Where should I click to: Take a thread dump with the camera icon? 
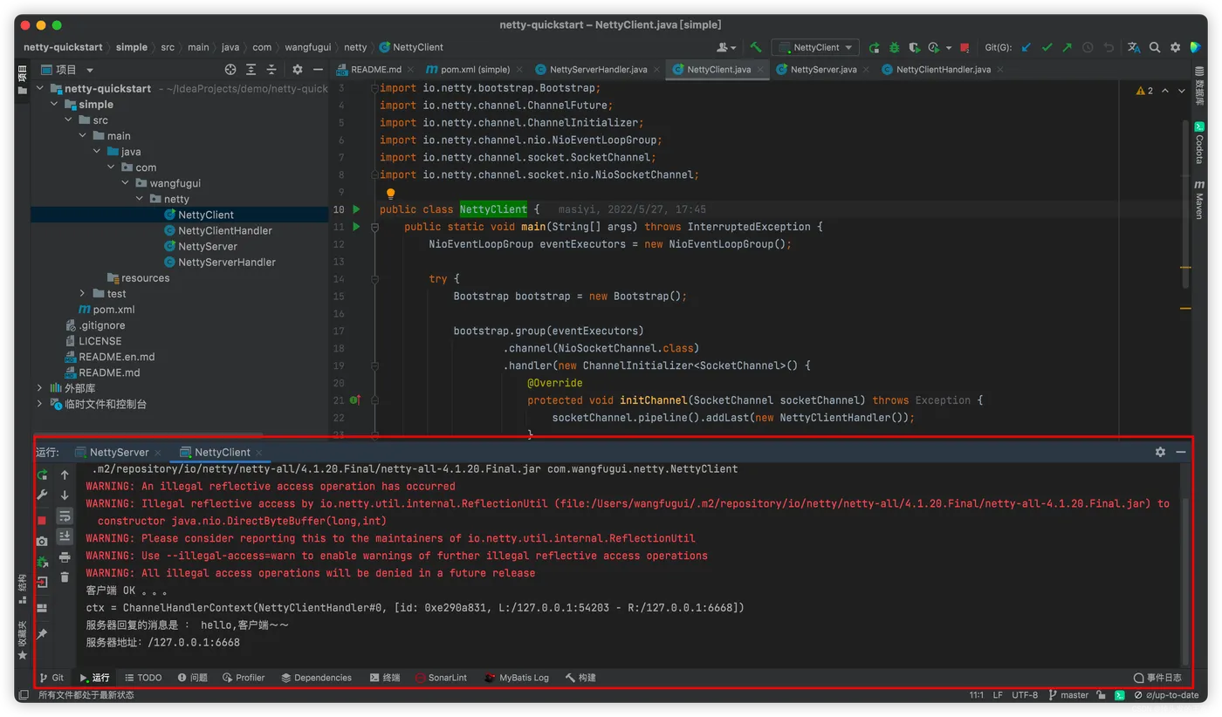(x=42, y=541)
